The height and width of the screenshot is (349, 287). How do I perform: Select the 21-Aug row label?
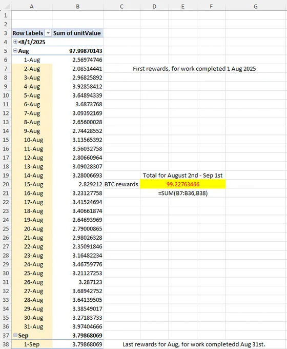[x=33, y=238]
